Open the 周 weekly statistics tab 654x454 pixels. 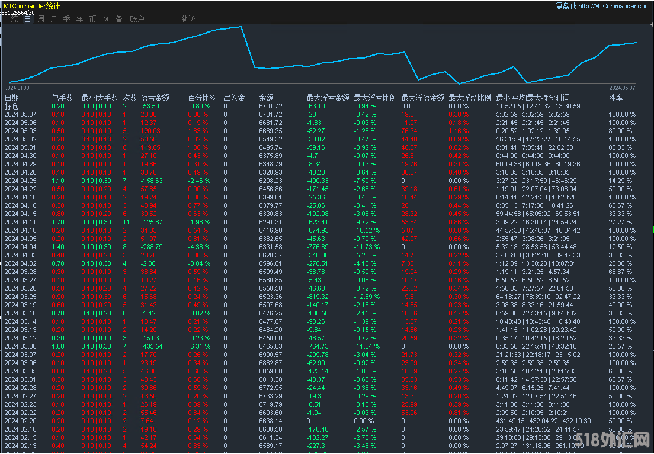41,19
